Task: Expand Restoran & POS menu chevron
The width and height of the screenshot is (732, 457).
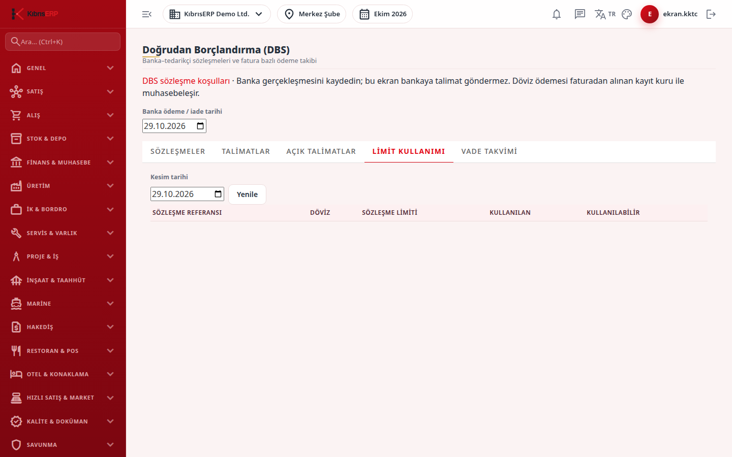Action: [x=110, y=351]
